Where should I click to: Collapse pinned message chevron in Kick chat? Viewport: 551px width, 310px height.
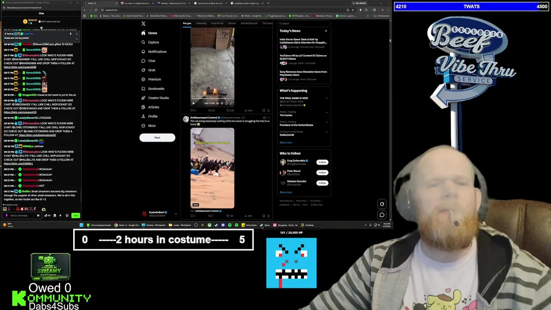coord(77,39)
